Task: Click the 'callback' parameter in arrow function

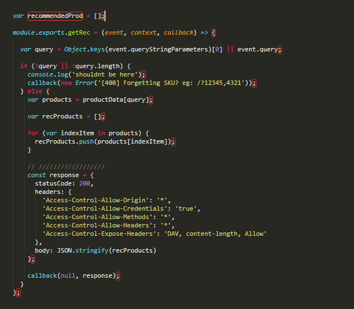Action: tap(179, 33)
